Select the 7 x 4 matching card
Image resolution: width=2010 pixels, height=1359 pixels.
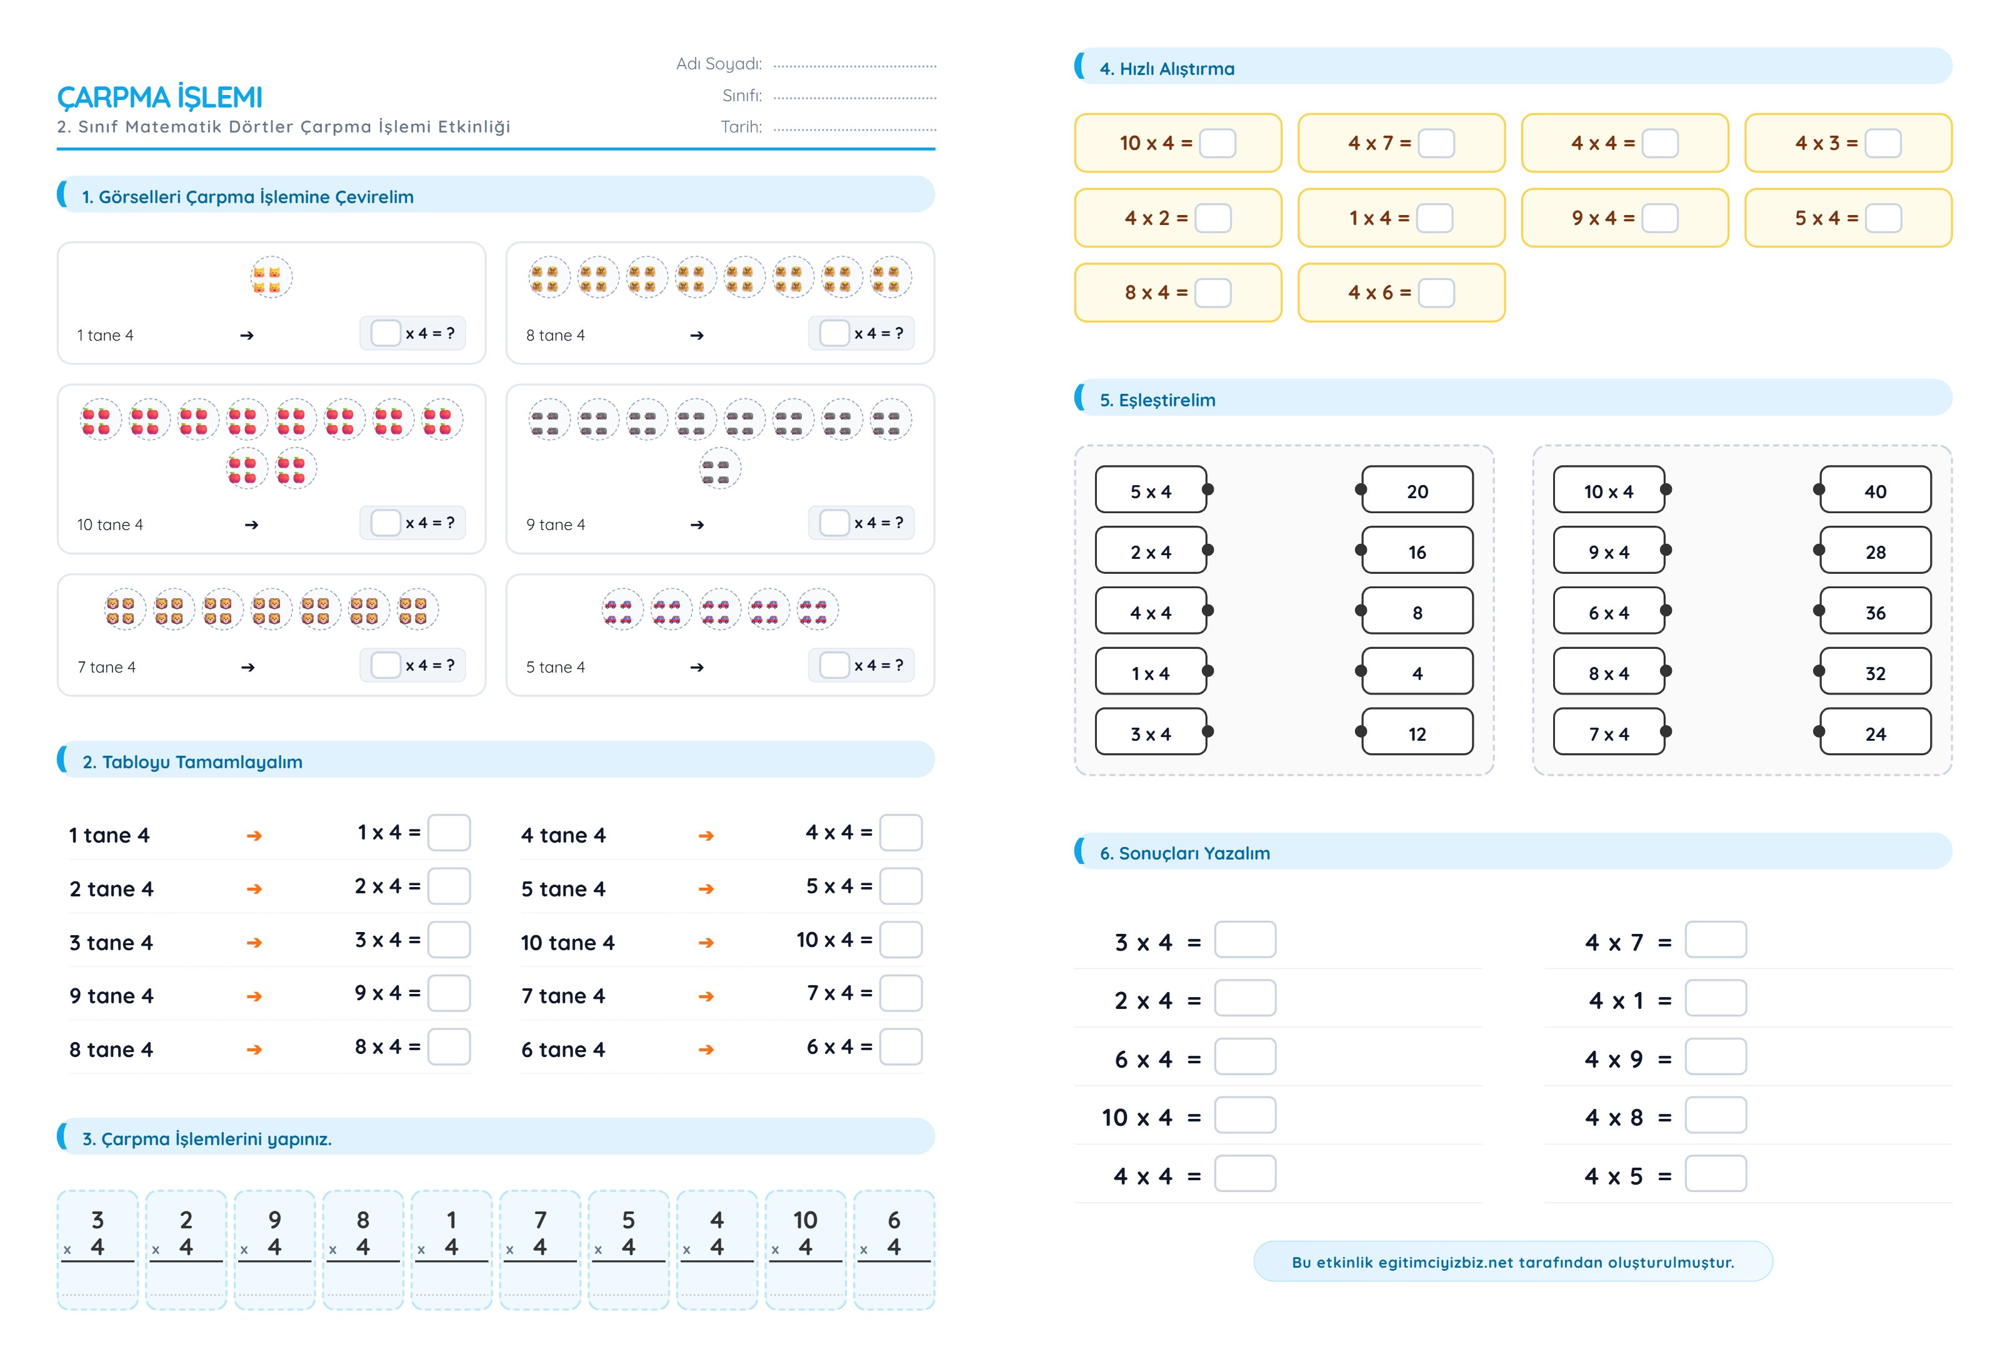click(1609, 733)
